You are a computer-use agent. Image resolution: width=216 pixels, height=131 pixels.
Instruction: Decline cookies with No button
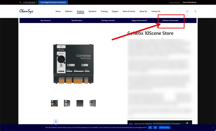[x=155, y=127]
